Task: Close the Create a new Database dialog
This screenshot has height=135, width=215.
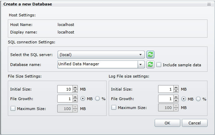Action: 209,4
